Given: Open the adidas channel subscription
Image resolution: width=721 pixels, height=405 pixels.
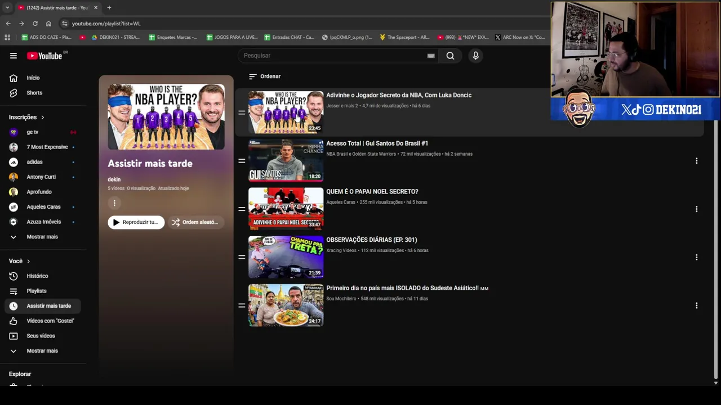Looking at the screenshot, I should pyautogui.click(x=43, y=162).
